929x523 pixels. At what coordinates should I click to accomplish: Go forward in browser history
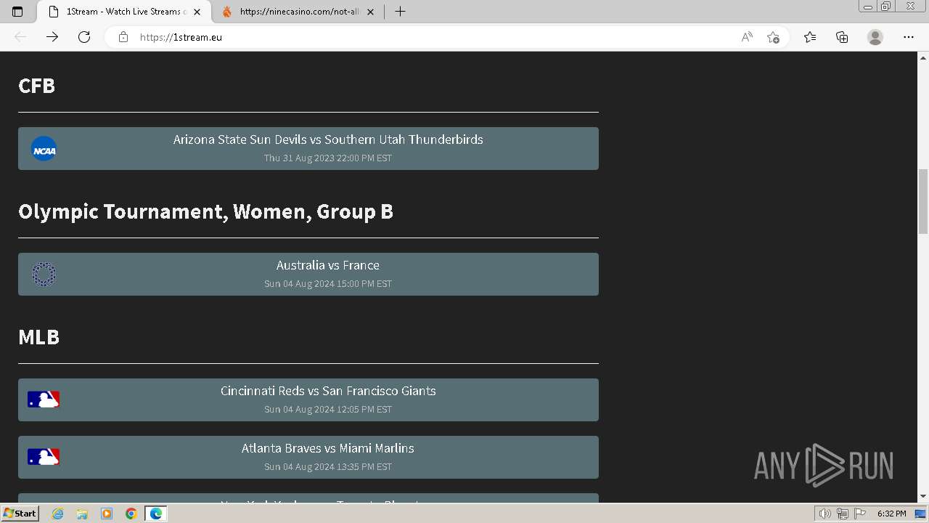[x=52, y=37]
